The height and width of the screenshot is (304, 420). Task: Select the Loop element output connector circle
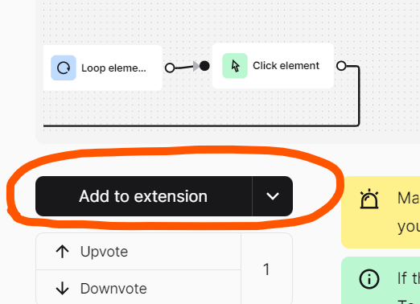[x=170, y=68]
